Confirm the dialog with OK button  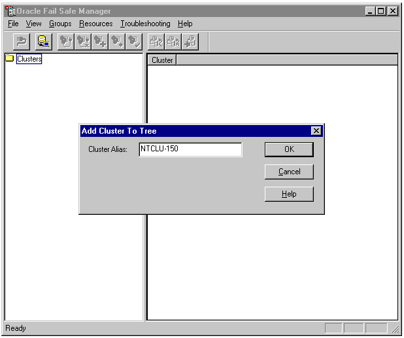click(x=289, y=149)
